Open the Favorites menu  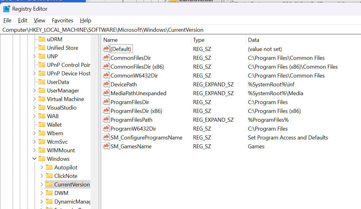click(x=62, y=20)
